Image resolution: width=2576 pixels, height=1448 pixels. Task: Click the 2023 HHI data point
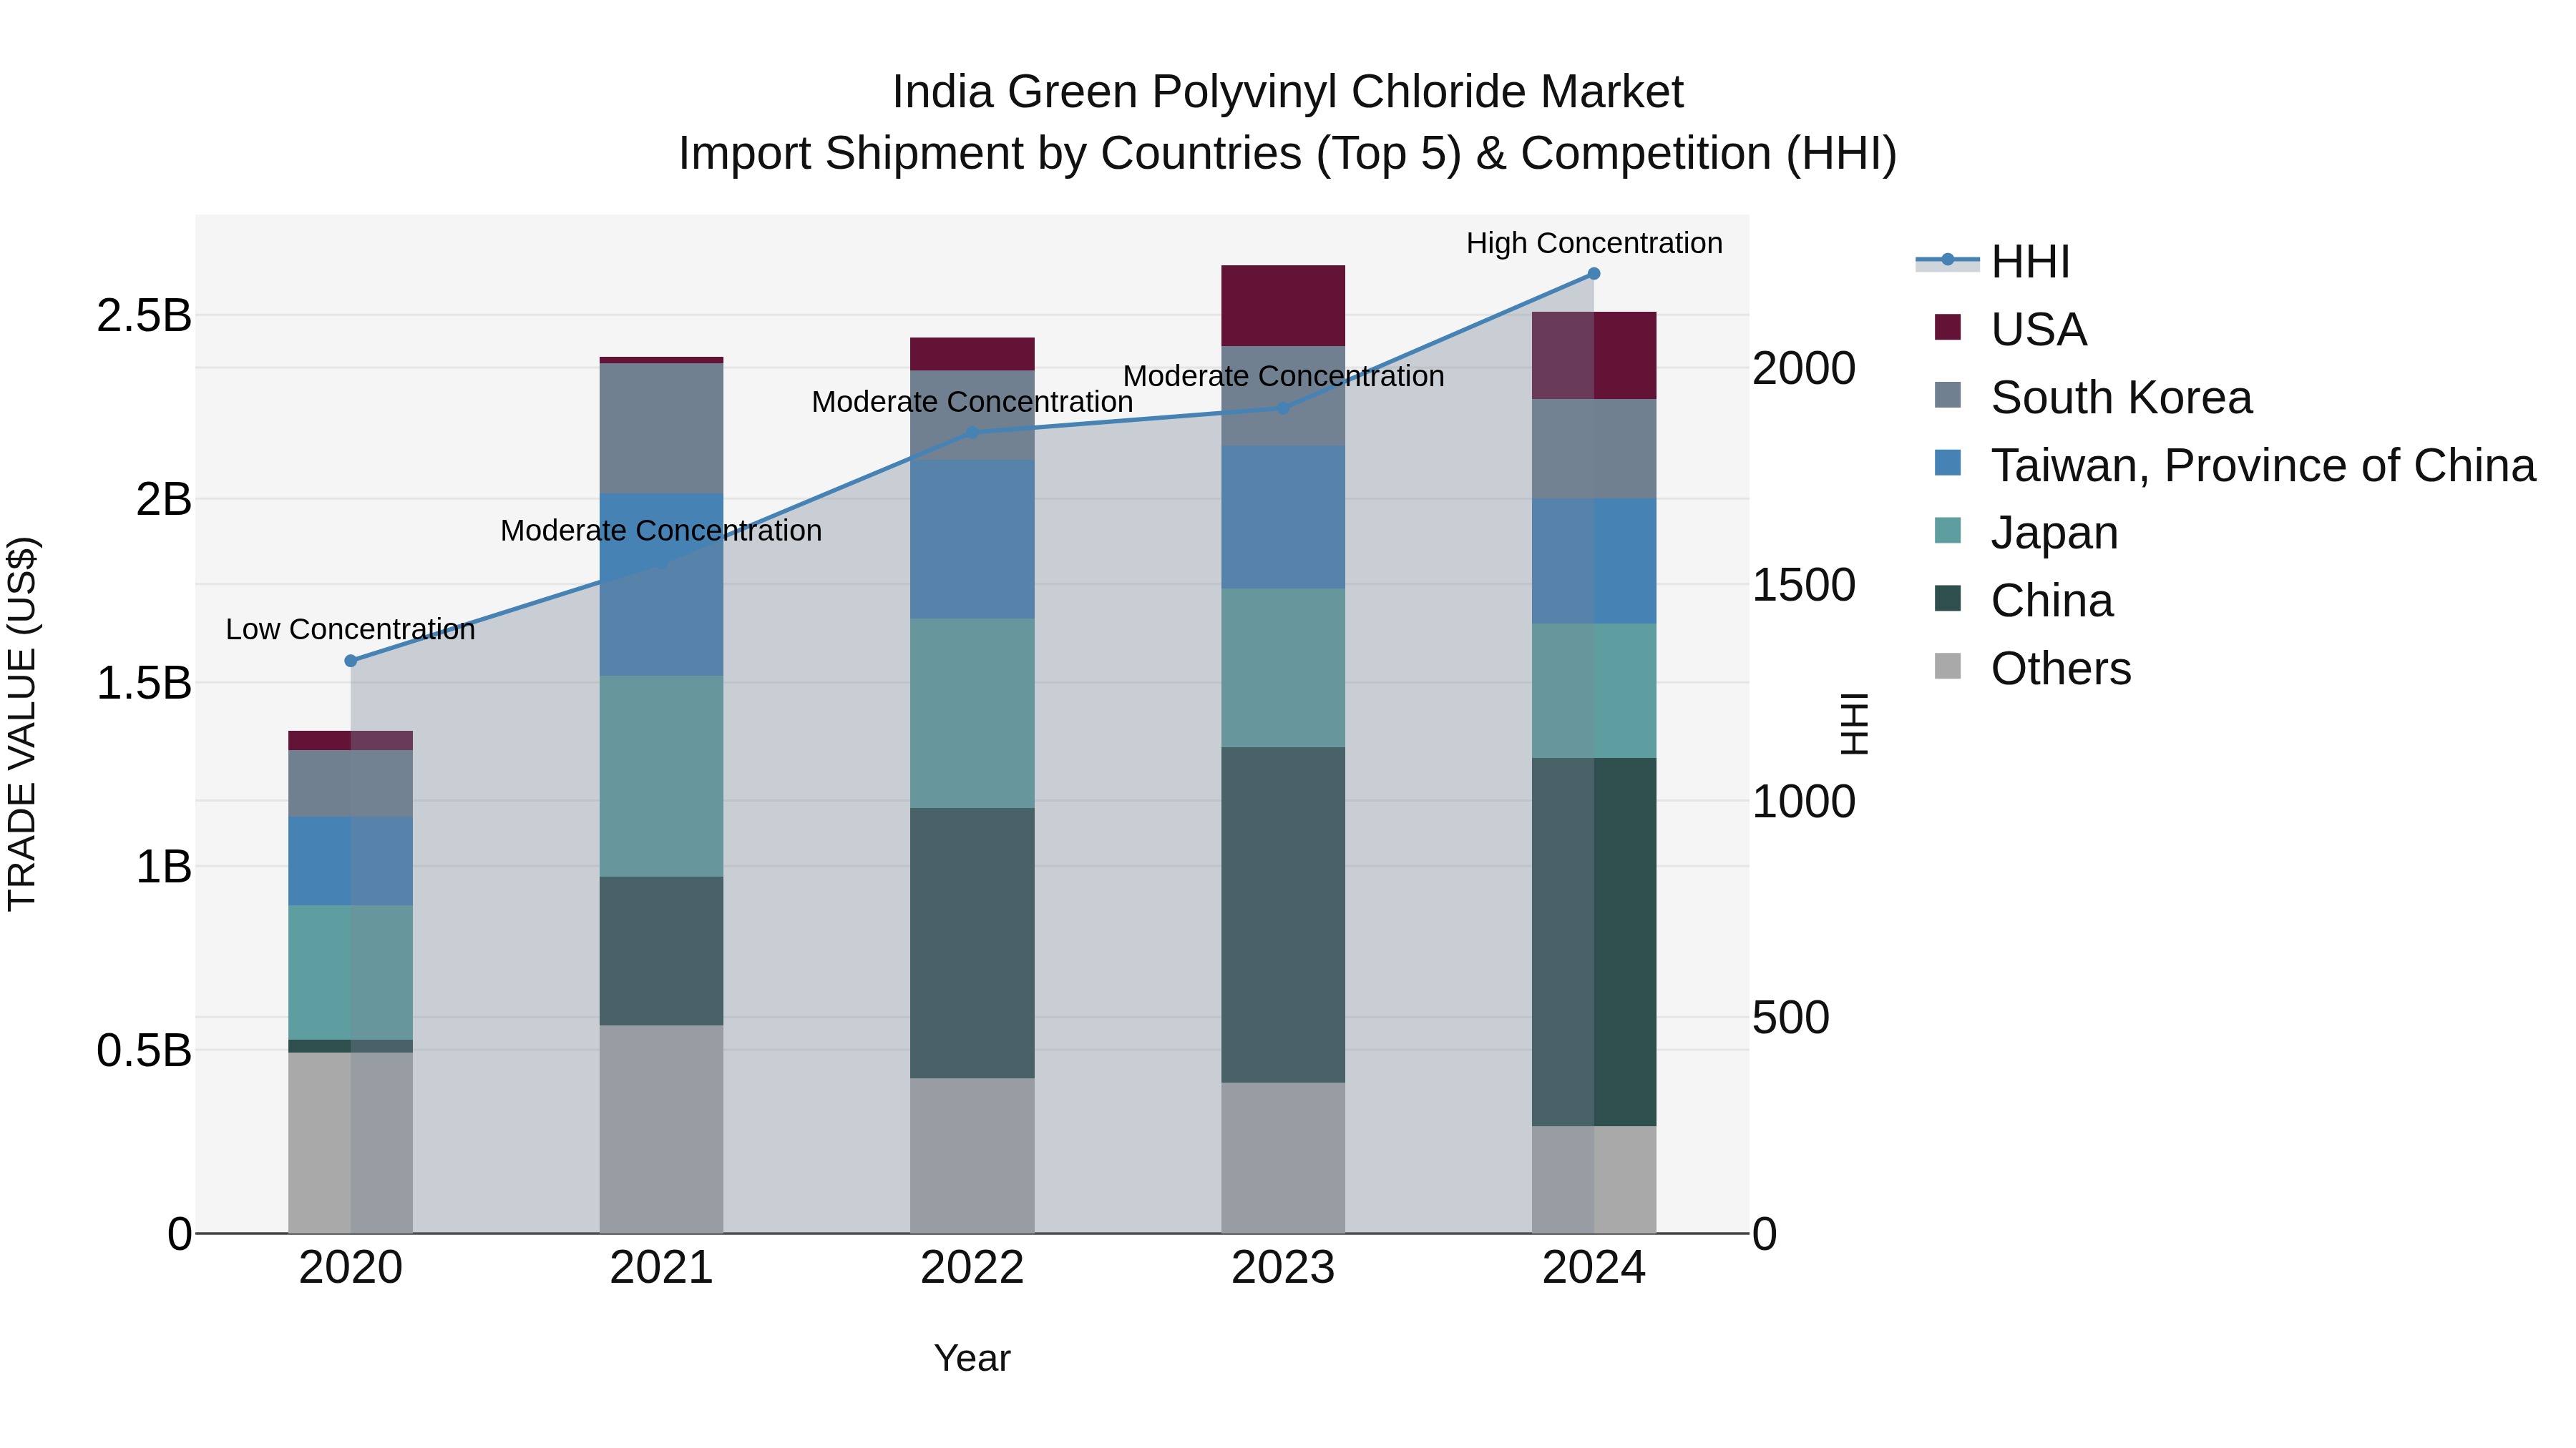pos(1284,408)
